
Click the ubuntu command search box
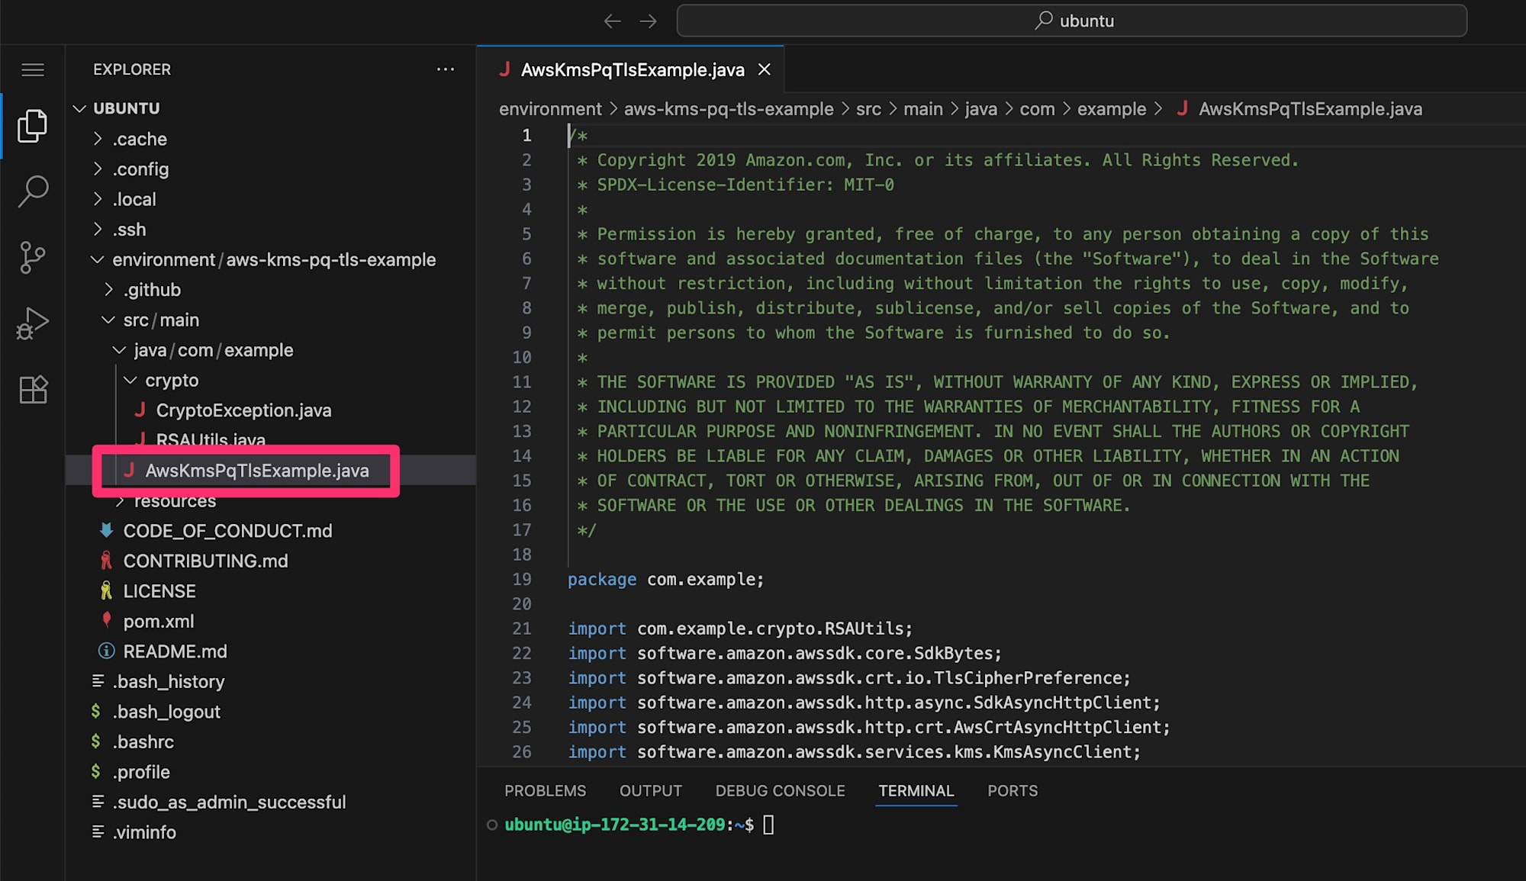[1071, 21]
